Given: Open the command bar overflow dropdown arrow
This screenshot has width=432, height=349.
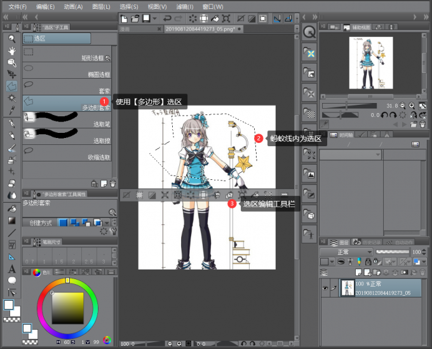Looking at the screenshot, I should click(297, 18).
